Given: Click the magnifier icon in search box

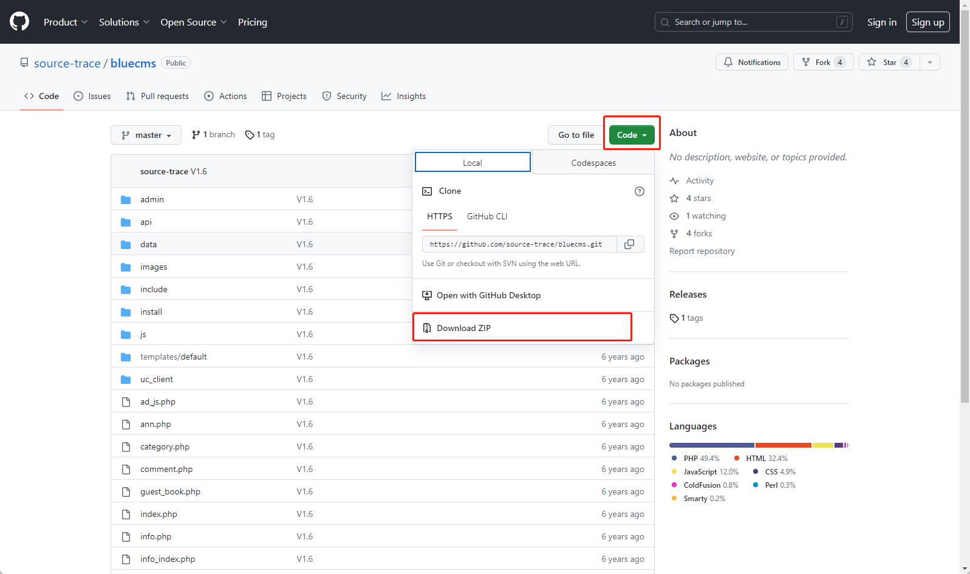Looking at the screenshot, I should pyautogui.click(x=665, y=22).
